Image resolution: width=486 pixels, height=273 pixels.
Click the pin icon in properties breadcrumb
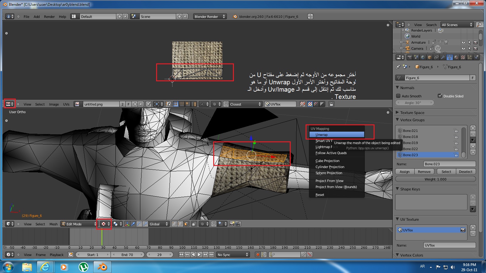click(398, 67)
